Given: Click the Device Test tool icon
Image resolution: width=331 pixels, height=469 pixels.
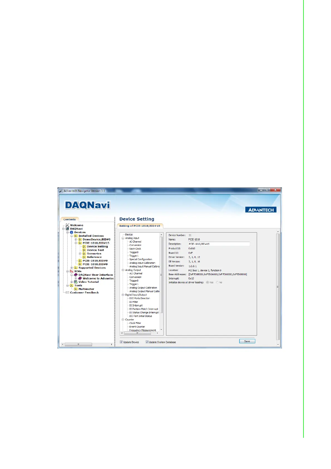Looking at the screenshot, I should click(84, 250).
